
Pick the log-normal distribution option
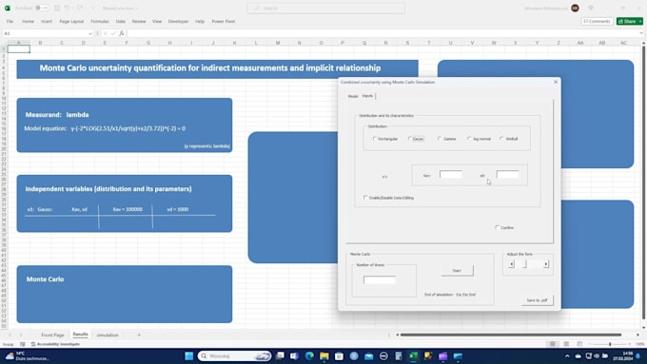coord(479,139)
